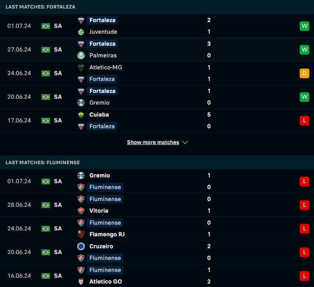The image size is (314, 287).
Task: Click Fluminense crest in Flamengo RJ match
Action: [81, 223]
